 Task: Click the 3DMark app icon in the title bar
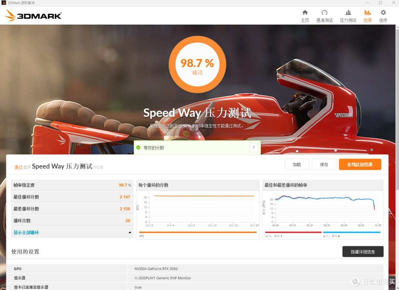tap(4, 3)
